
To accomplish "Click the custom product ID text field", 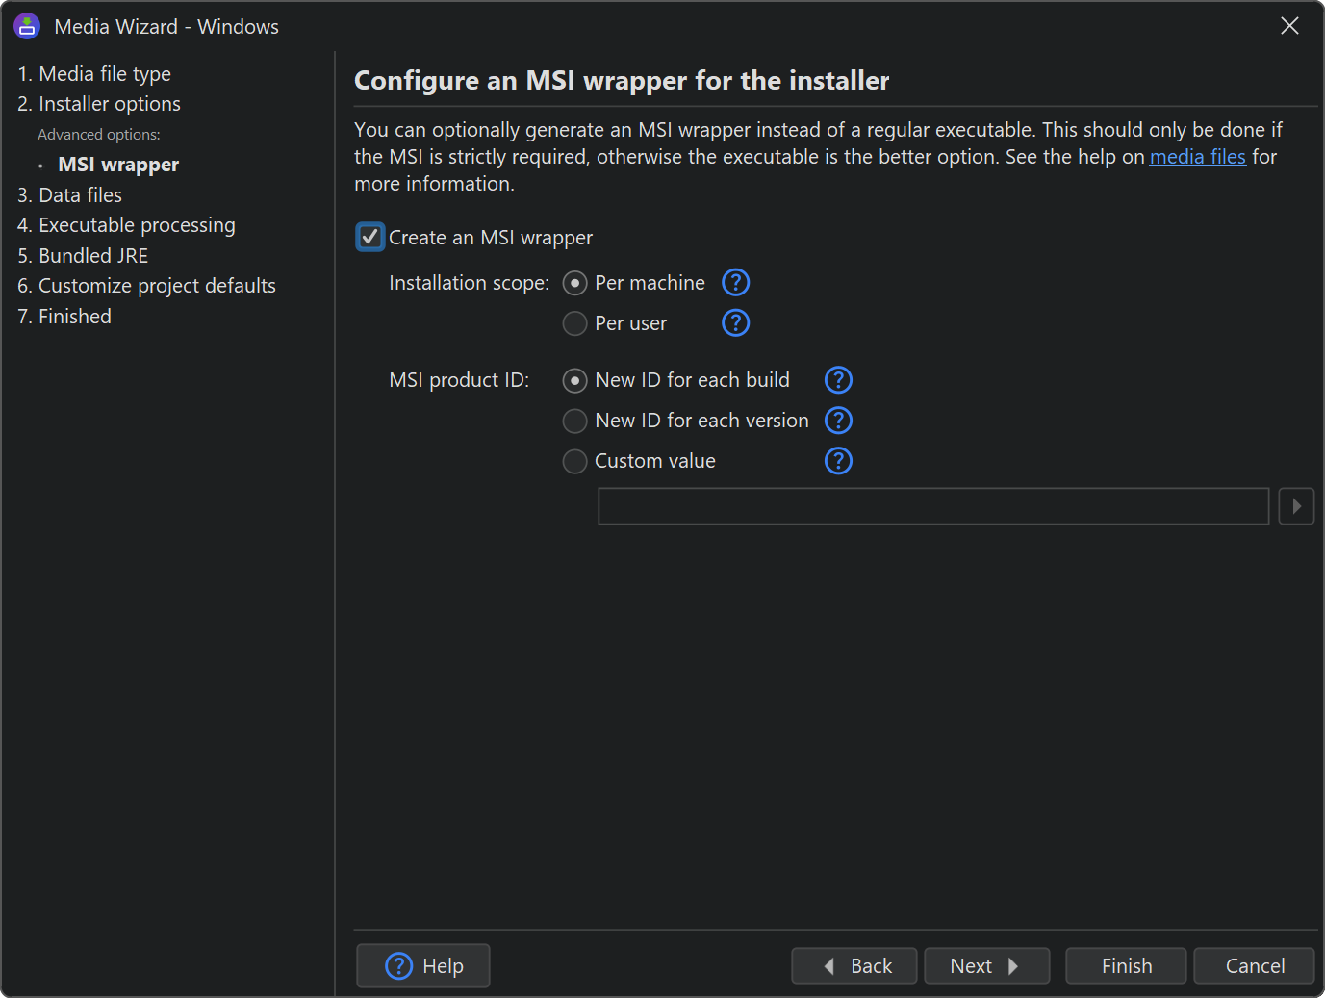I will point(932,506).
